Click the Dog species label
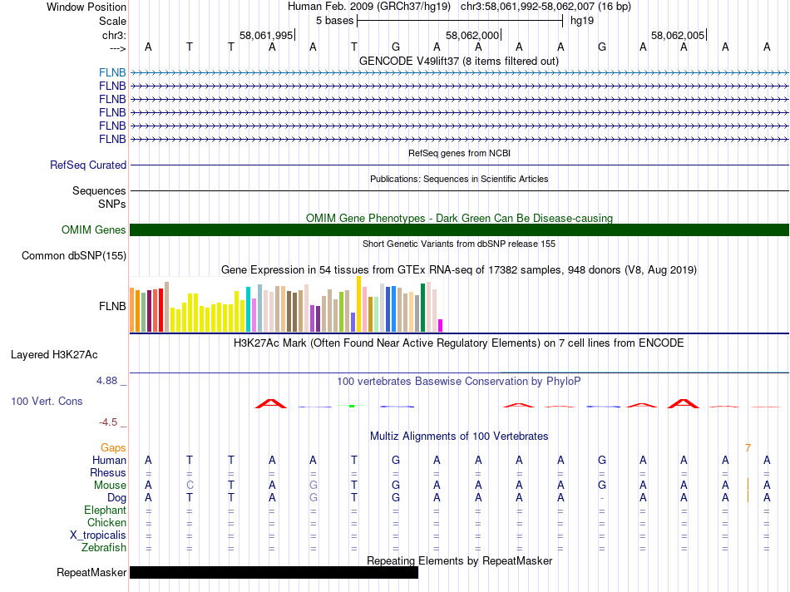This screenshot has width=790, height=592. (x=116, y=498)
